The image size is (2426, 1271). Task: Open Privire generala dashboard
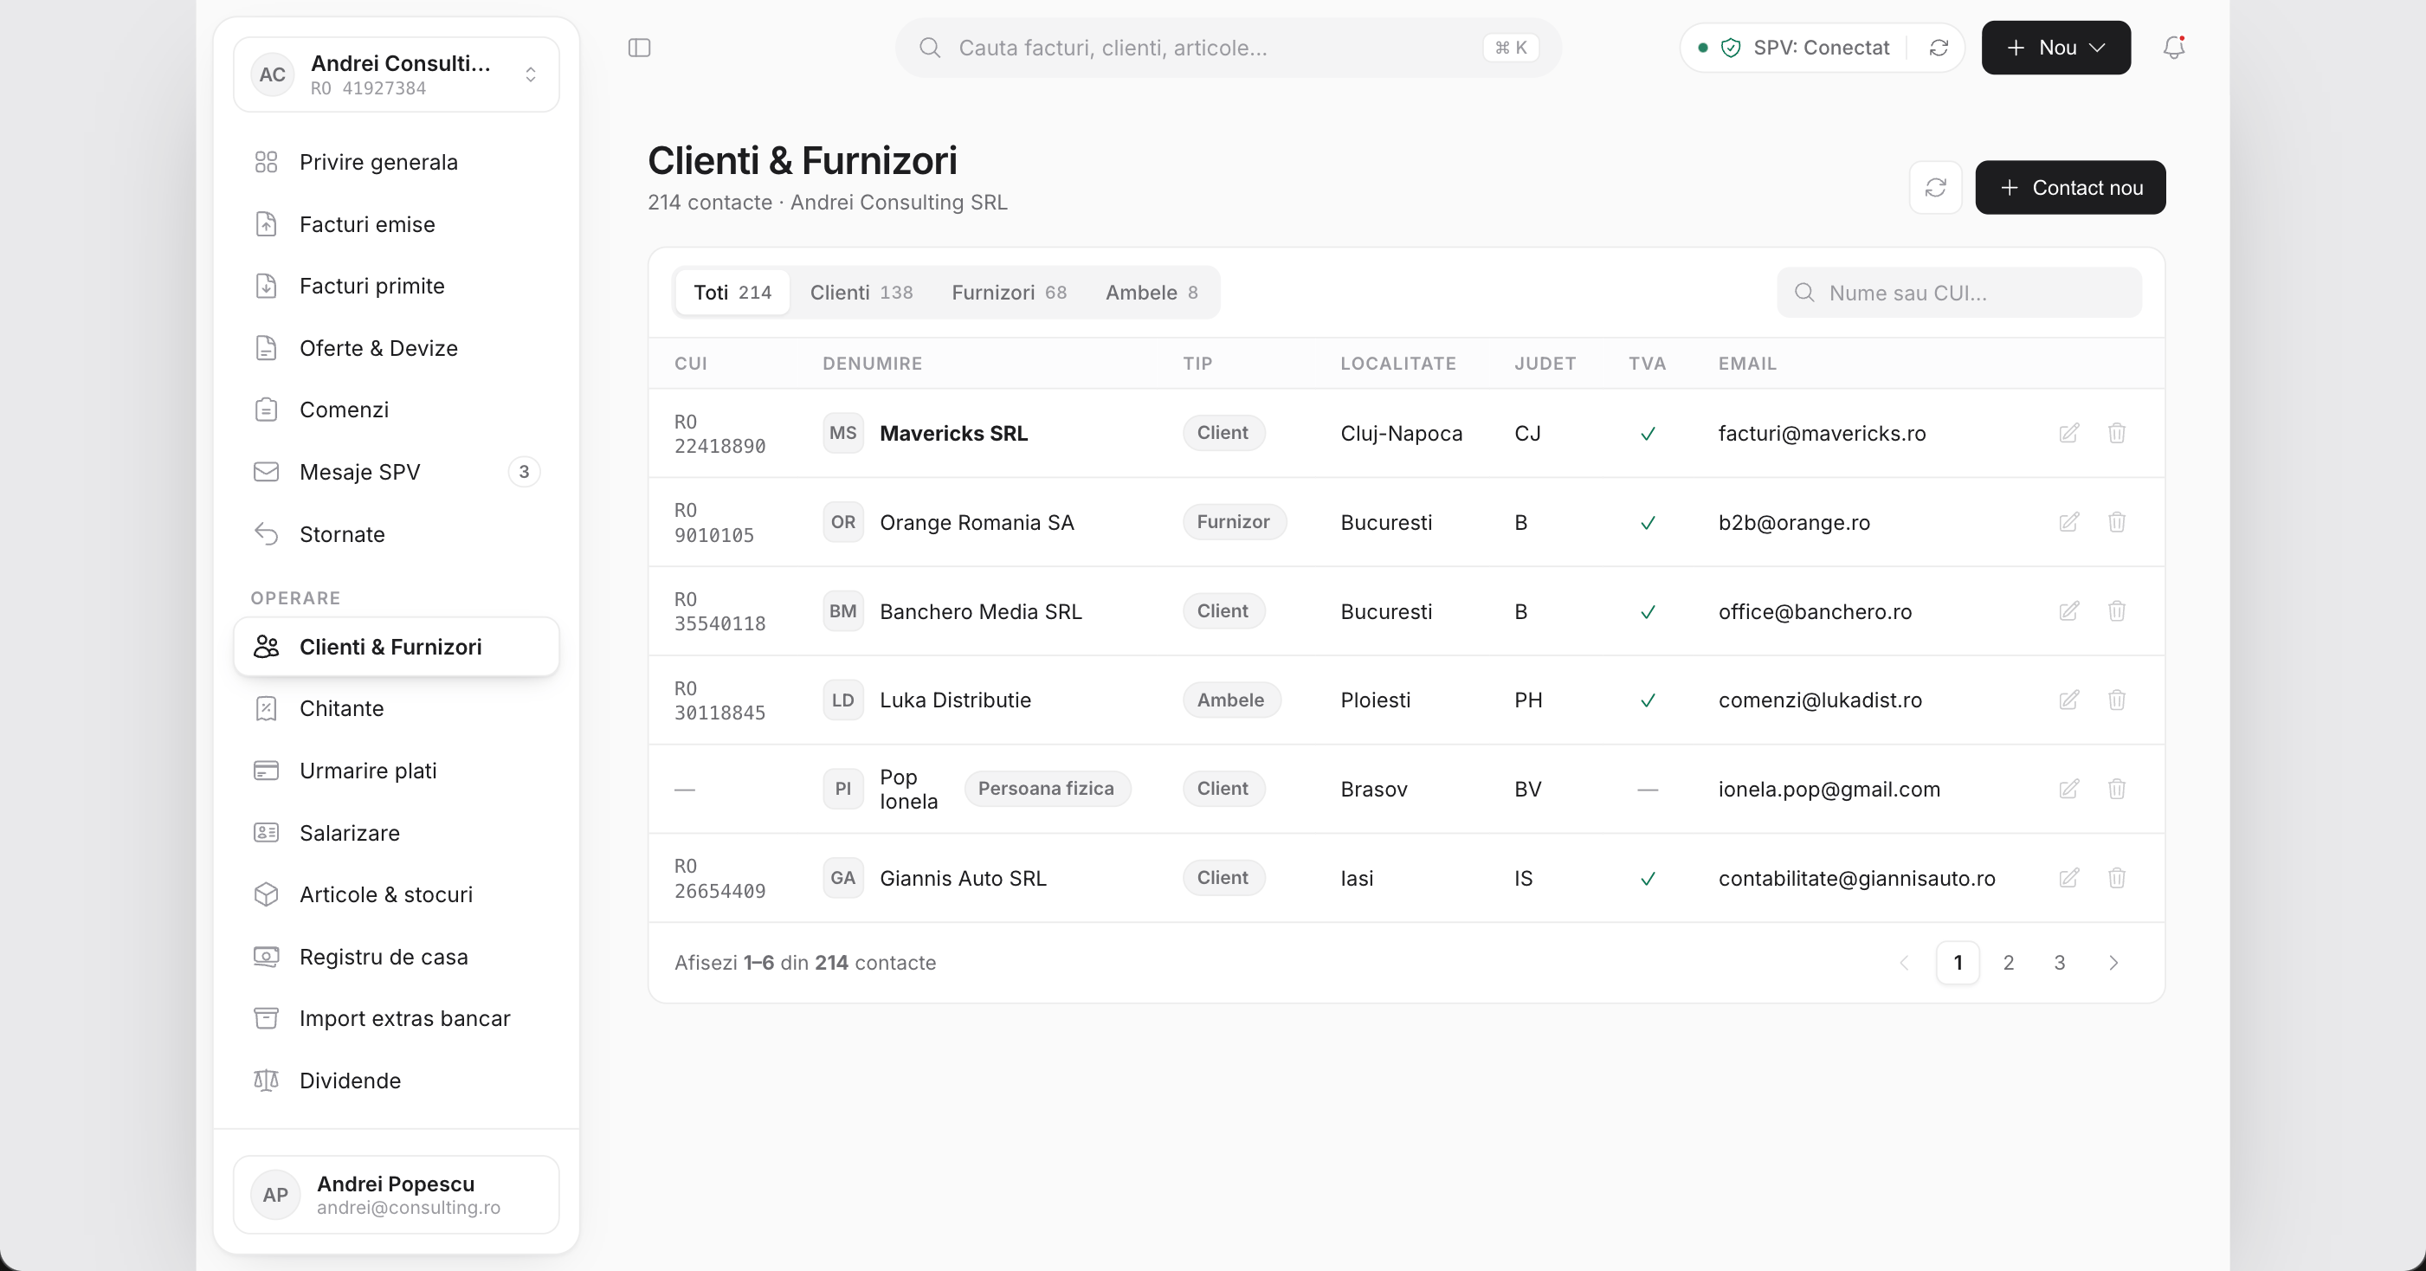click(x=397, y=162)
